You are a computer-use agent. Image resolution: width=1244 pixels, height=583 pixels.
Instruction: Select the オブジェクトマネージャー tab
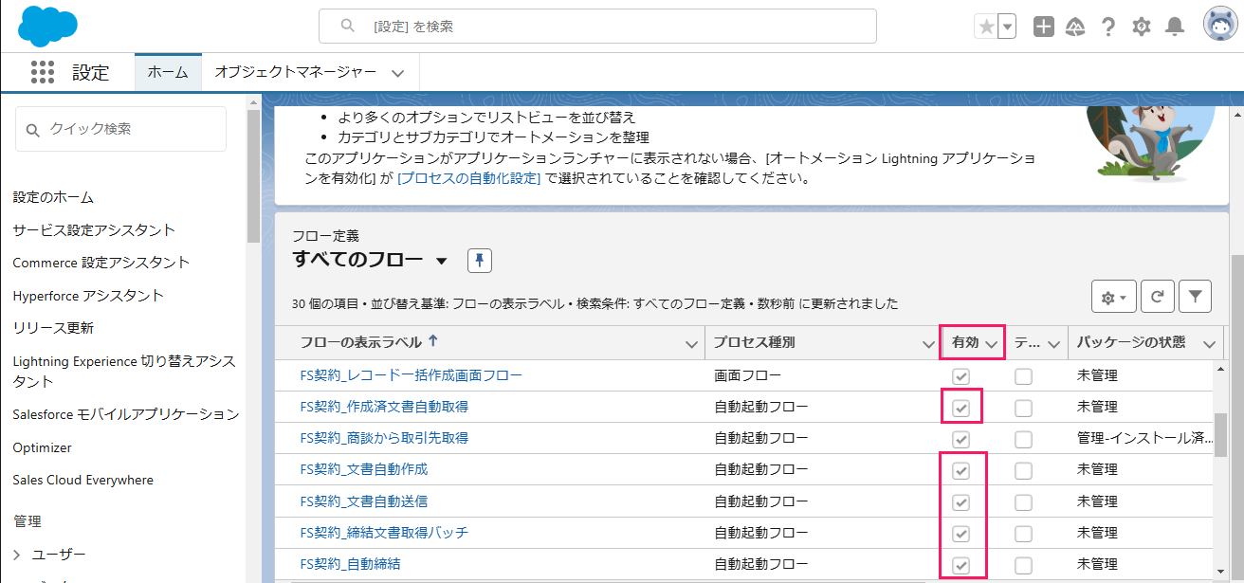coord(296,72)
